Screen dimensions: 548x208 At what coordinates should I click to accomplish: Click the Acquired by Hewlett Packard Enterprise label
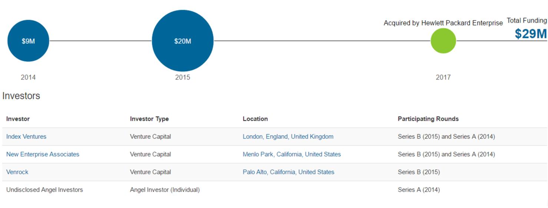443,23
